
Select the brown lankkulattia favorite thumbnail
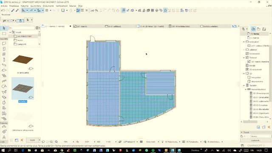point(23,59)
